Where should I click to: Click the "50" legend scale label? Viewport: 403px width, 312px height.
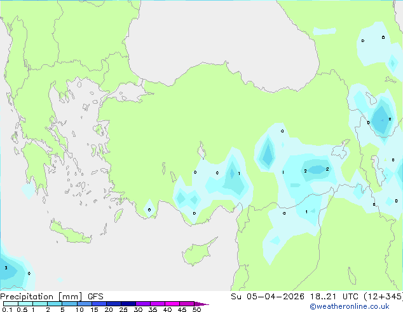[196, 309]
